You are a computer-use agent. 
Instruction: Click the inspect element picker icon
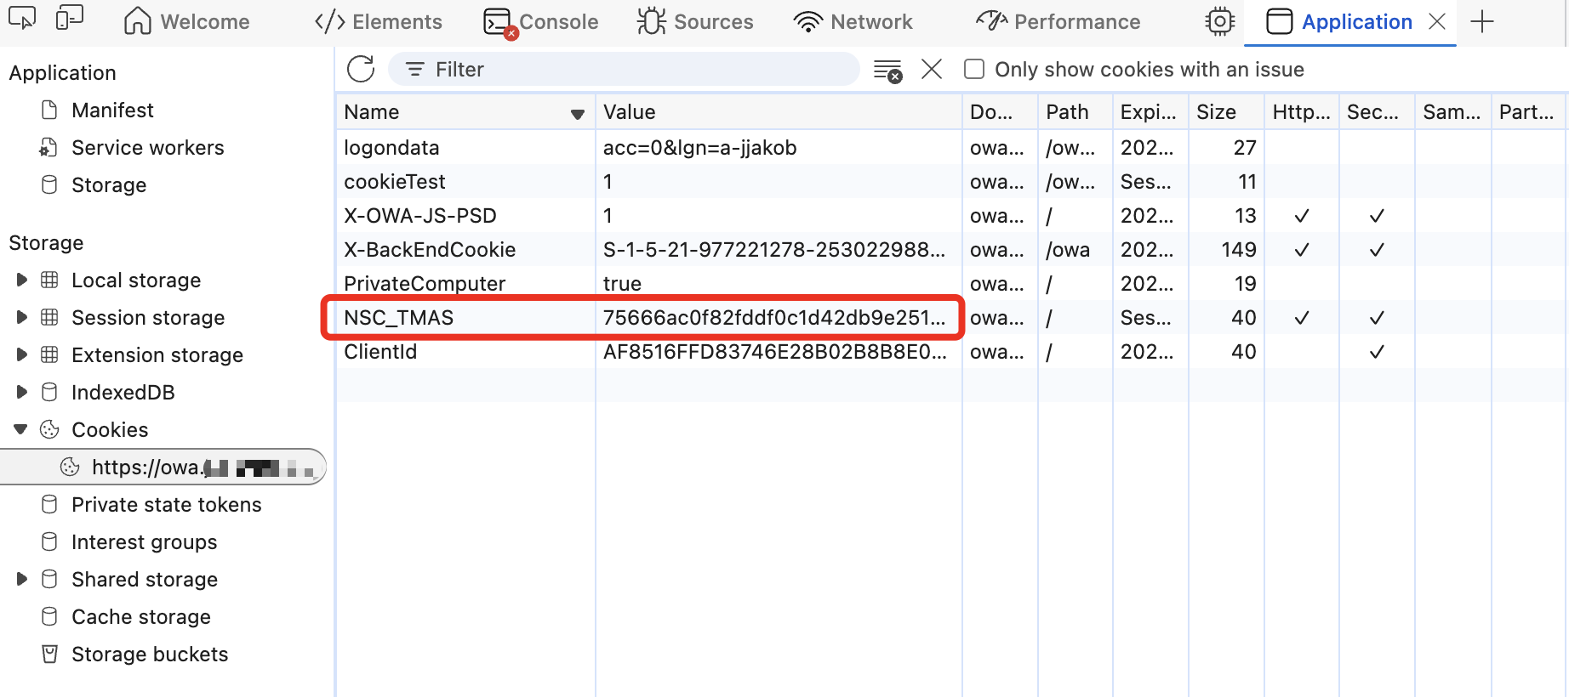coord(22,20)
